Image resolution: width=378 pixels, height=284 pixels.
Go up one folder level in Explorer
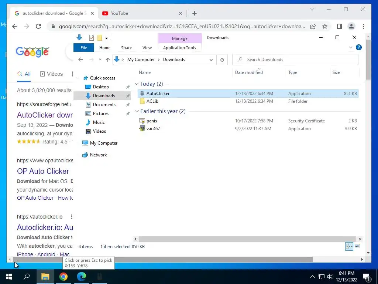pos(108,60)
